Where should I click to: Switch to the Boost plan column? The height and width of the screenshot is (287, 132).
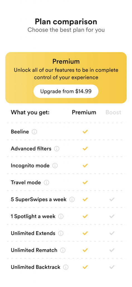[x=113, y=112]
